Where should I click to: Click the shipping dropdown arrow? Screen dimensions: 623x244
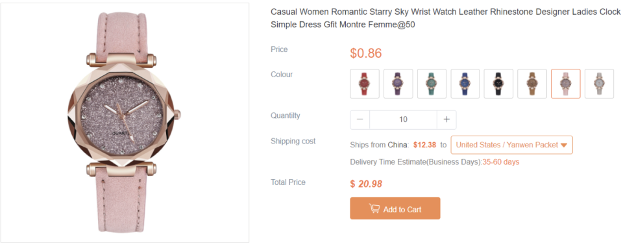click(563, 145)
